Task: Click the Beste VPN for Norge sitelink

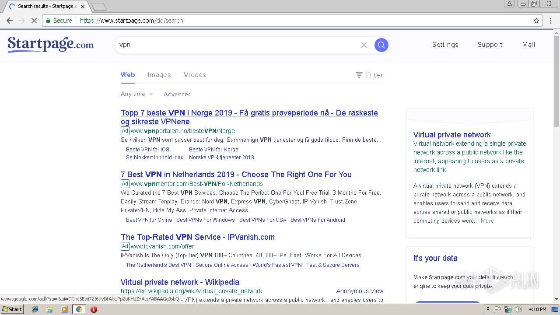Action: coord(213,150)
